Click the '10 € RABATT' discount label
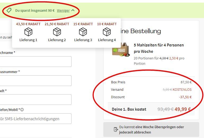The height and width of the screenshot is (138, 204). pos(107,24)
